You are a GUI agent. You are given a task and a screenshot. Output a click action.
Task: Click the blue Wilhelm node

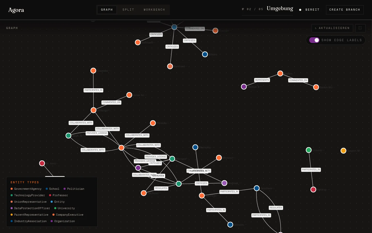pos(230,225)
